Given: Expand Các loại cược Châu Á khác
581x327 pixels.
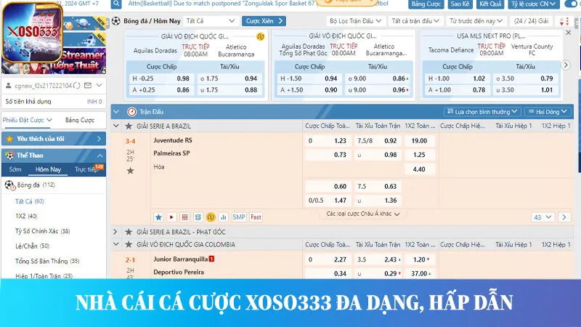Looking at the screenshot, I should [x=362, y=214].
